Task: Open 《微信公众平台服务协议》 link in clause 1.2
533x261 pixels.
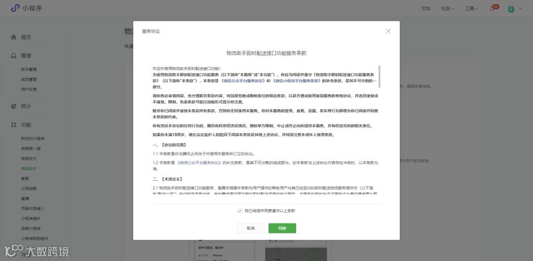Action: click(199, 163)
